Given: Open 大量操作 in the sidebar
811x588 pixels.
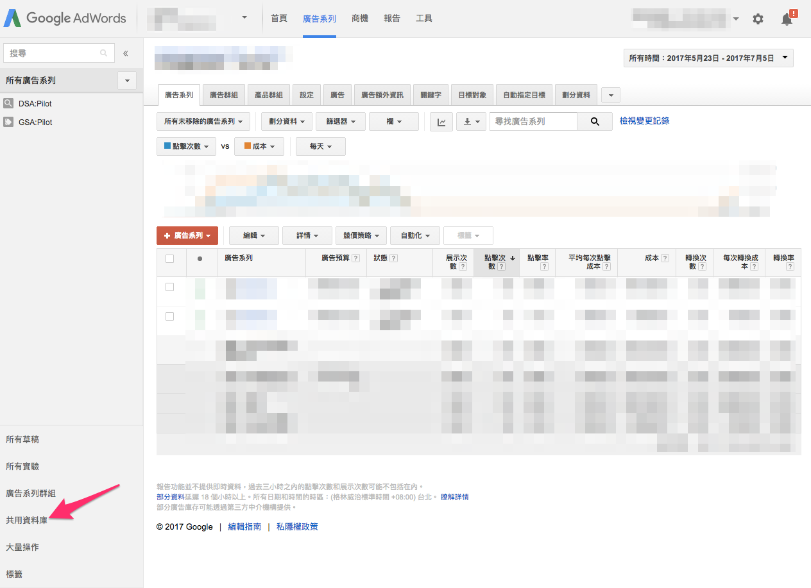Looking at the screenshot, I should (x=22, y=547).
